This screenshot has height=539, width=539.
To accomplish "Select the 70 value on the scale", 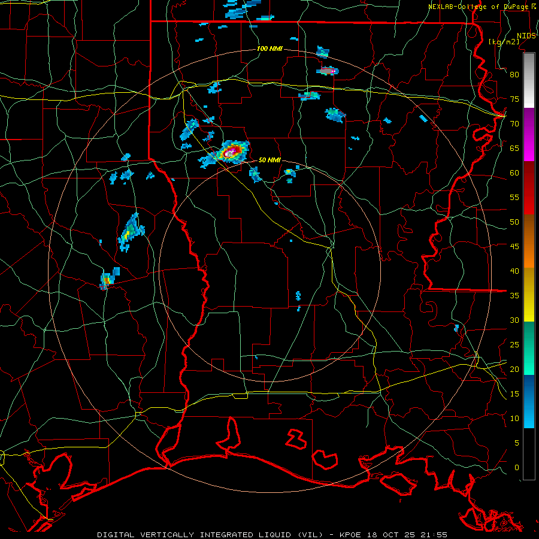I will [514, 124].
